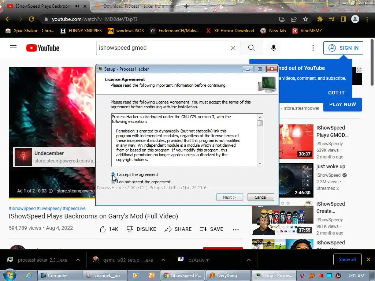The image size is (375, 281).
Task: Bookmark this page with star icon
Action: 305,19
